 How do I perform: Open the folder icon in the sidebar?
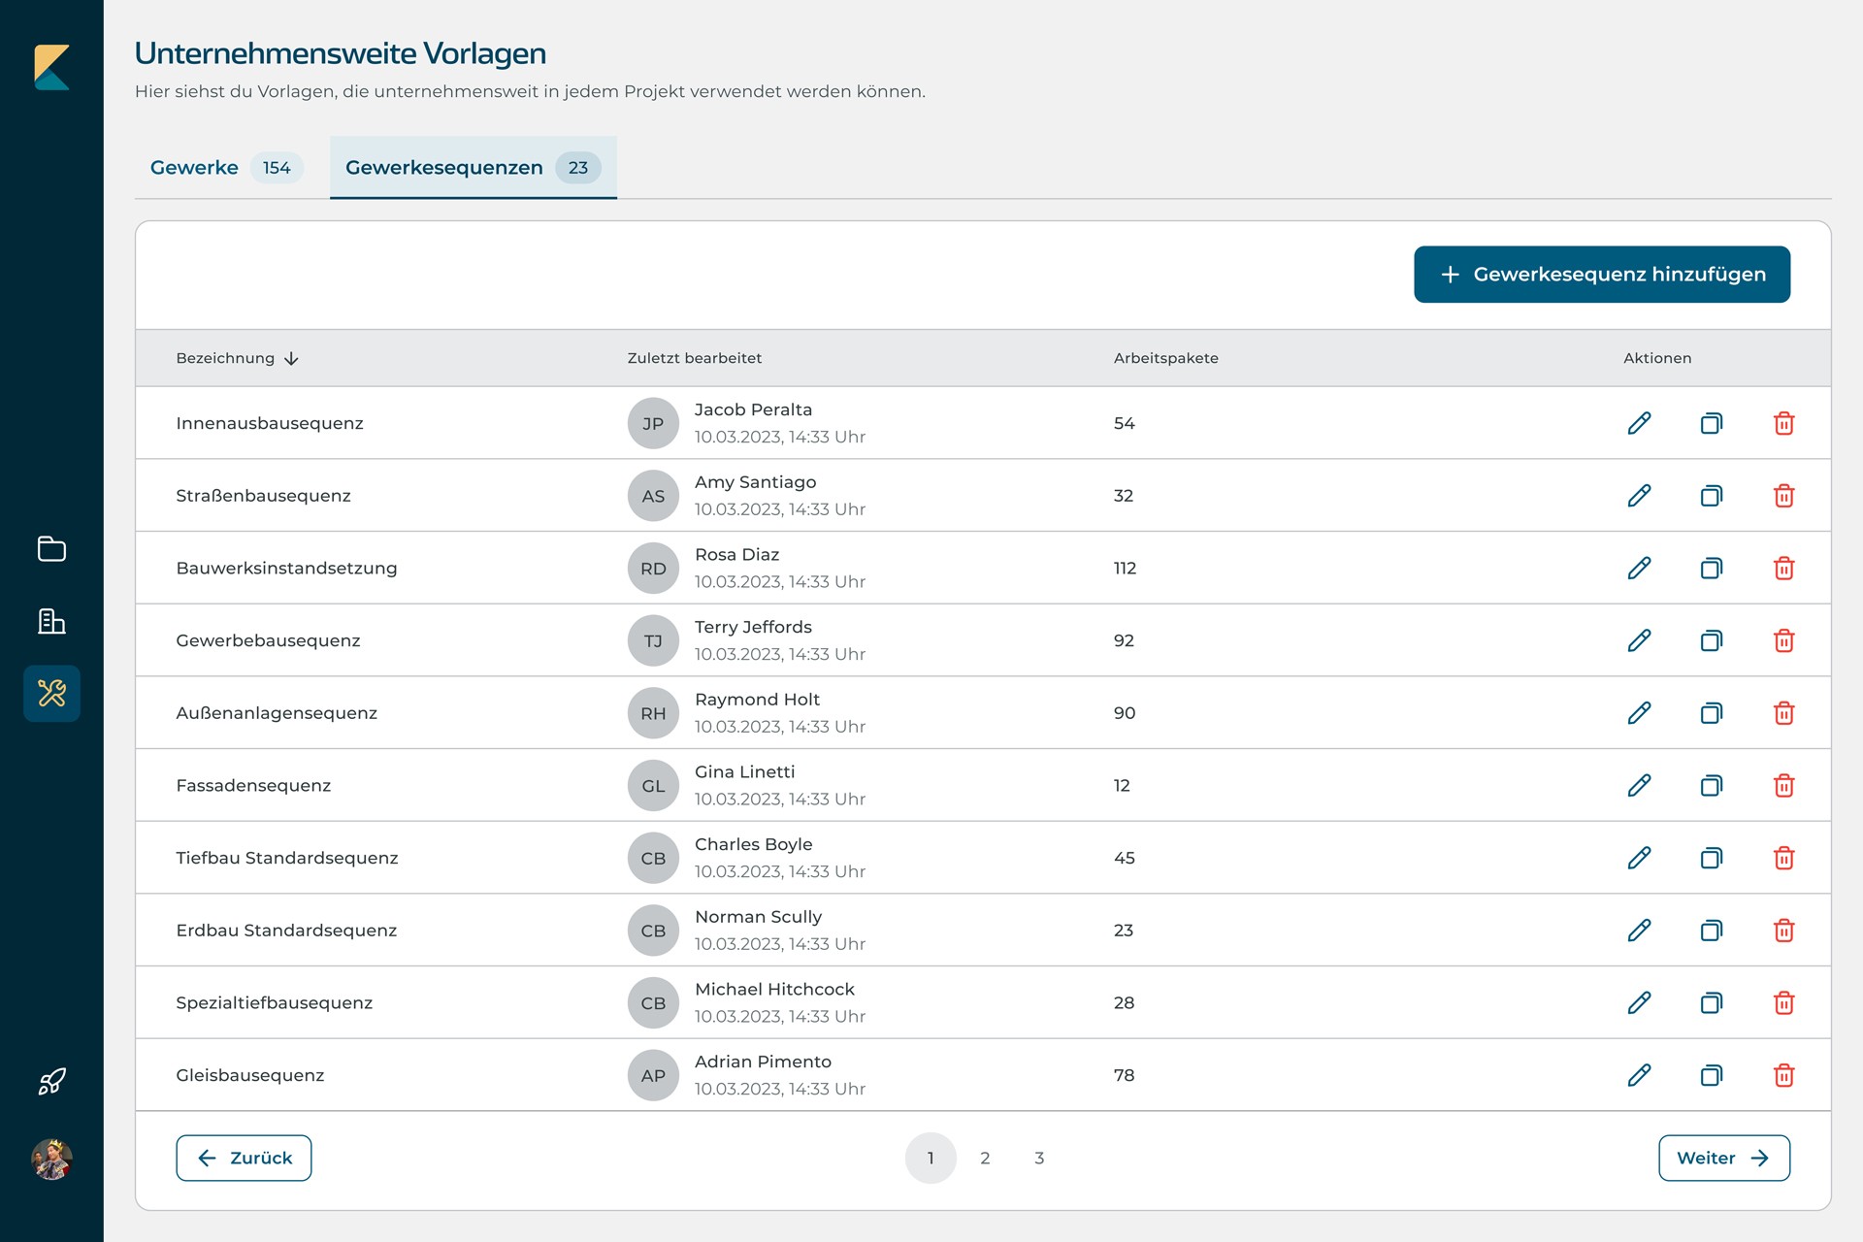click(x=51, y=549)
